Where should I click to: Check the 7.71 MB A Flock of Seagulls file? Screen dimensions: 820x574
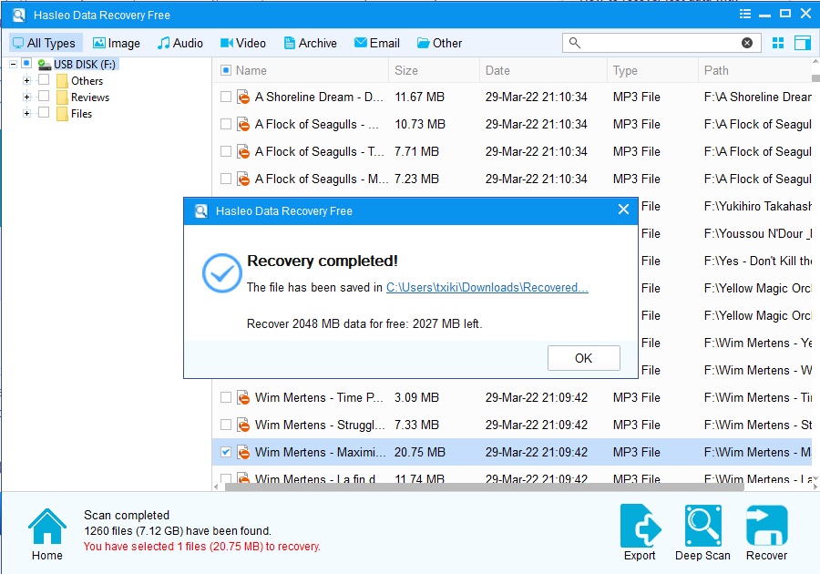coord(226,151)
